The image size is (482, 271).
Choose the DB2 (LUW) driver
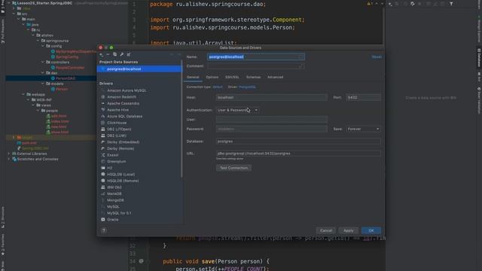click(117, 135)
